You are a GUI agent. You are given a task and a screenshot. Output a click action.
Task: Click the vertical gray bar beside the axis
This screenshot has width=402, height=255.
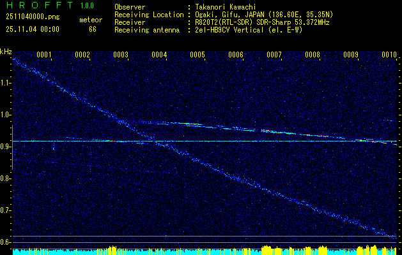(x=12, y=147)
